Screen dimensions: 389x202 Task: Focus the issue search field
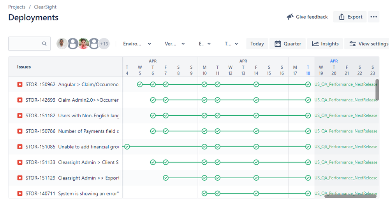coord(29,44)
